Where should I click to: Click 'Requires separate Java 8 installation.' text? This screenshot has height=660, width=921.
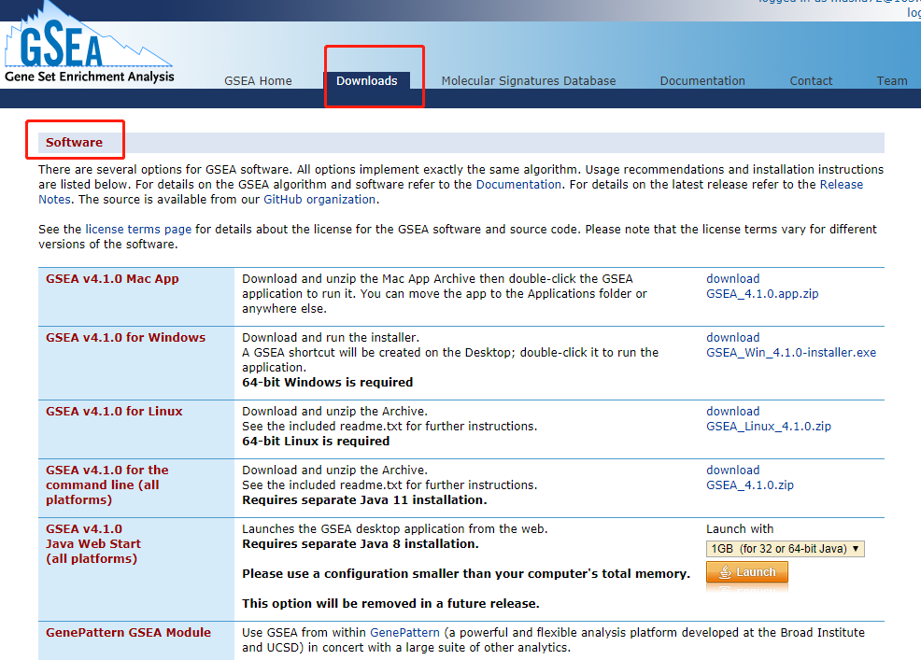[360, 543]
